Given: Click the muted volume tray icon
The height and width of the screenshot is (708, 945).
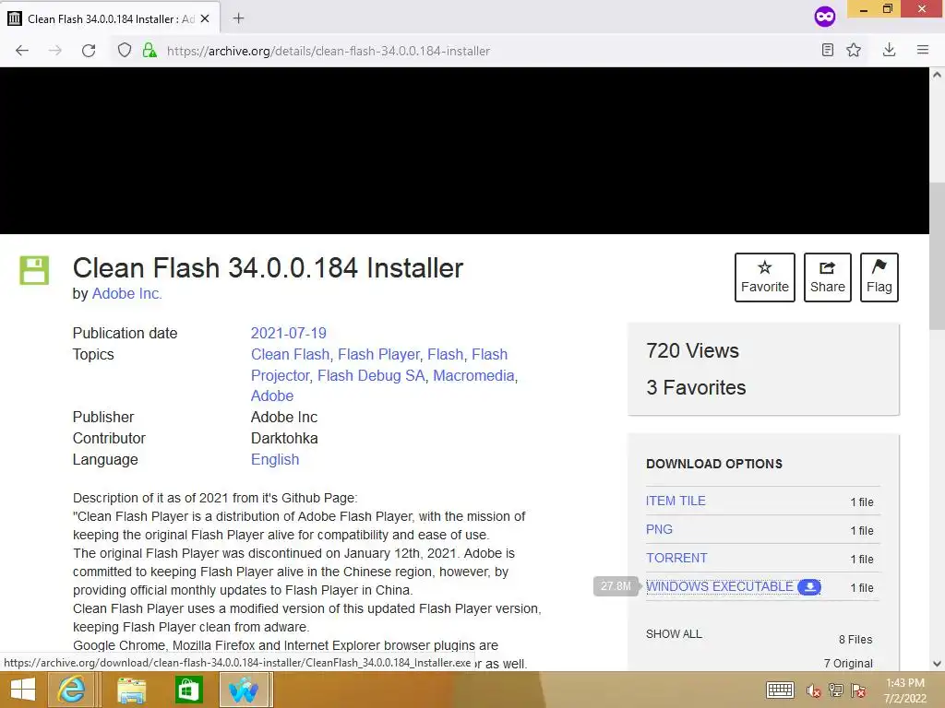Looking at the screenshot, I should click(x=813, y=690).
